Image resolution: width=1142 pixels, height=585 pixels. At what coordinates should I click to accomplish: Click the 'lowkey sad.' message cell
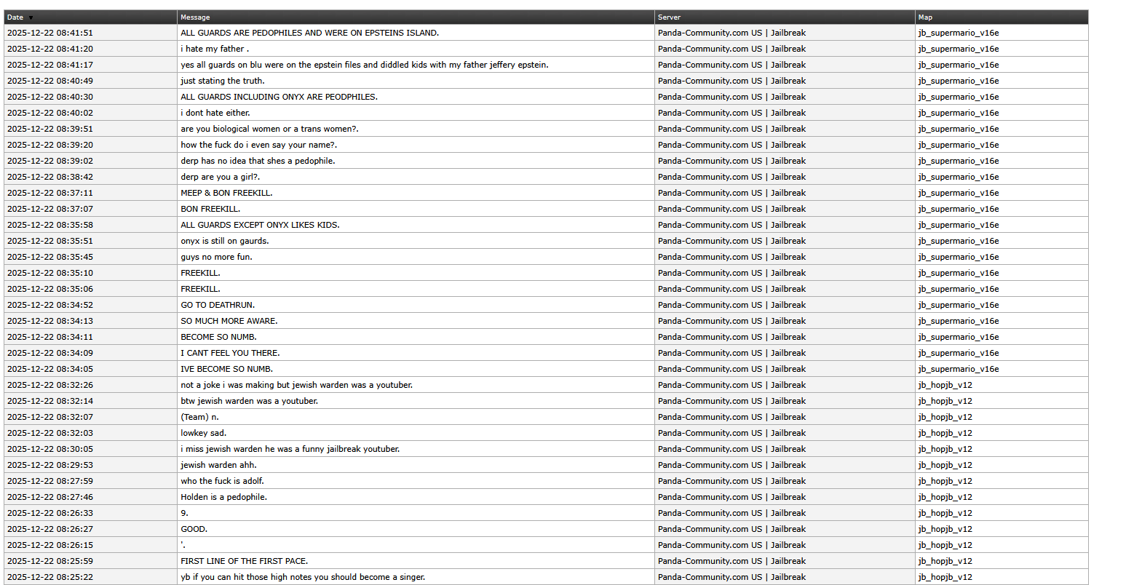pos(204,433)
